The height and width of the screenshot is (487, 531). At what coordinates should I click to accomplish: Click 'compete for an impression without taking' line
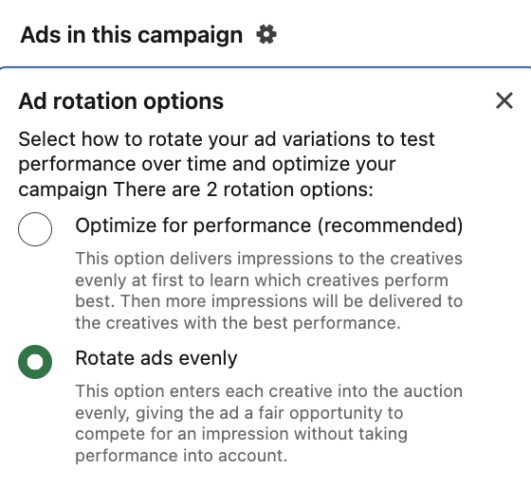pos(241,434)
